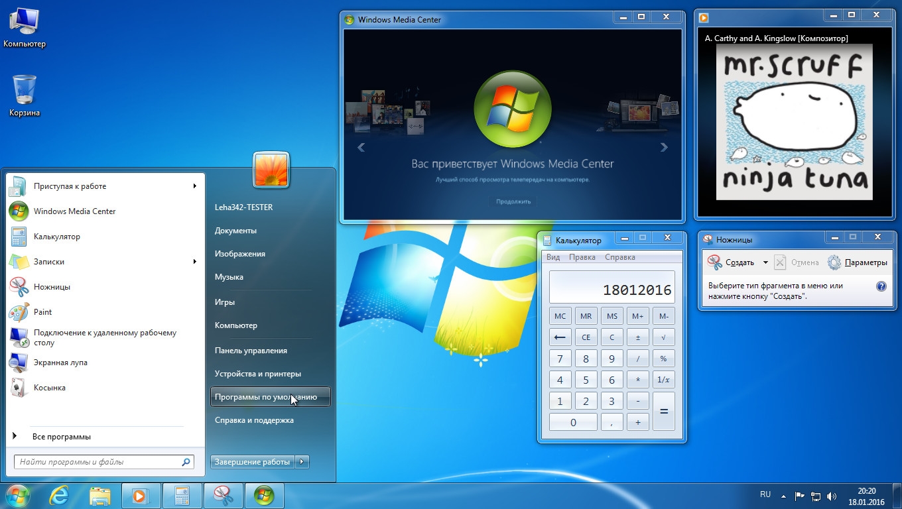Go to next Media Center page arrow
The height and width of the screenshot is (509, 902).
coord(664,147)
